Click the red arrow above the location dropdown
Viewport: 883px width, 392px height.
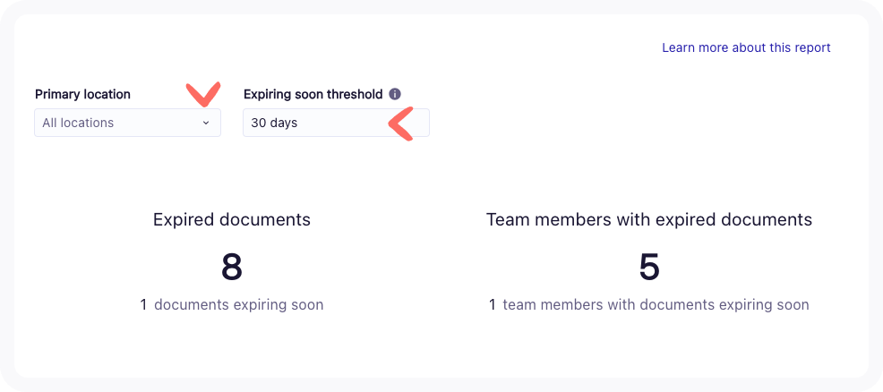click(202, 93)
